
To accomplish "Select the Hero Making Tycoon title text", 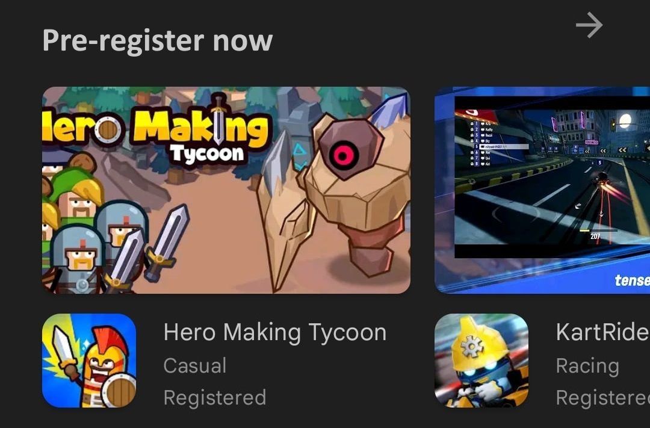I will pyautogui.click(x=275, y=333).
